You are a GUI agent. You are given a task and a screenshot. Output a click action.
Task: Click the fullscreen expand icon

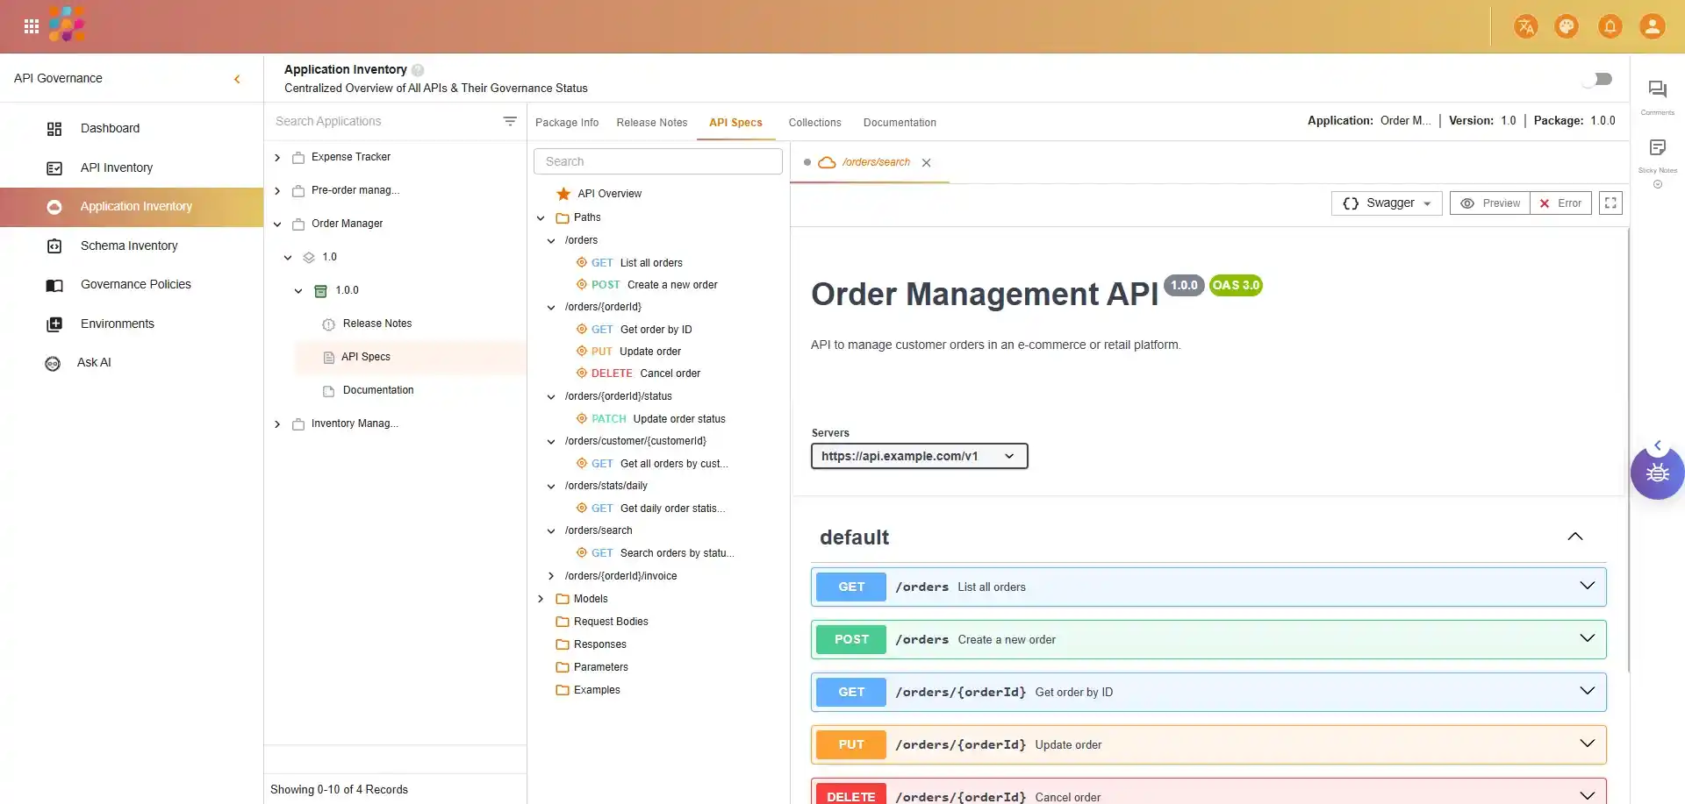(x=1610, y=203)
